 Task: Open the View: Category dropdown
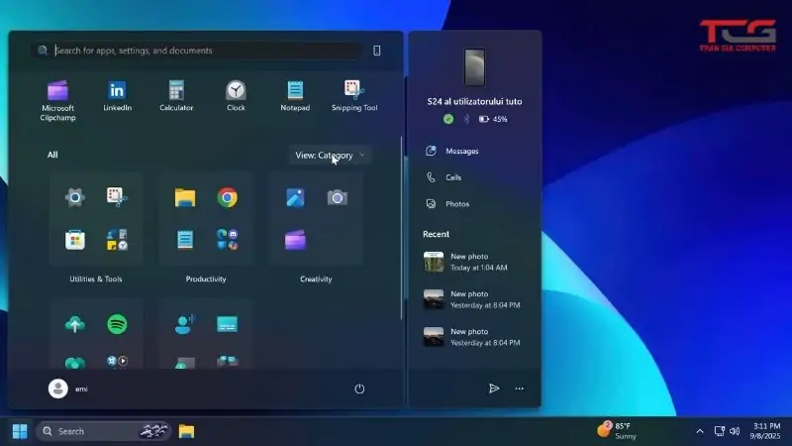click(331, 156)
